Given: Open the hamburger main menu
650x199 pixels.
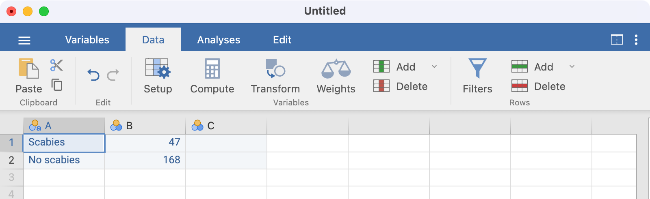Looking at the screenshot, I should (24, 40).
